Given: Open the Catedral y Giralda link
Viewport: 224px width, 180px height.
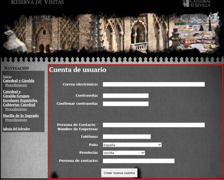Looking at the screenshot, I should (x=19, y=81).
